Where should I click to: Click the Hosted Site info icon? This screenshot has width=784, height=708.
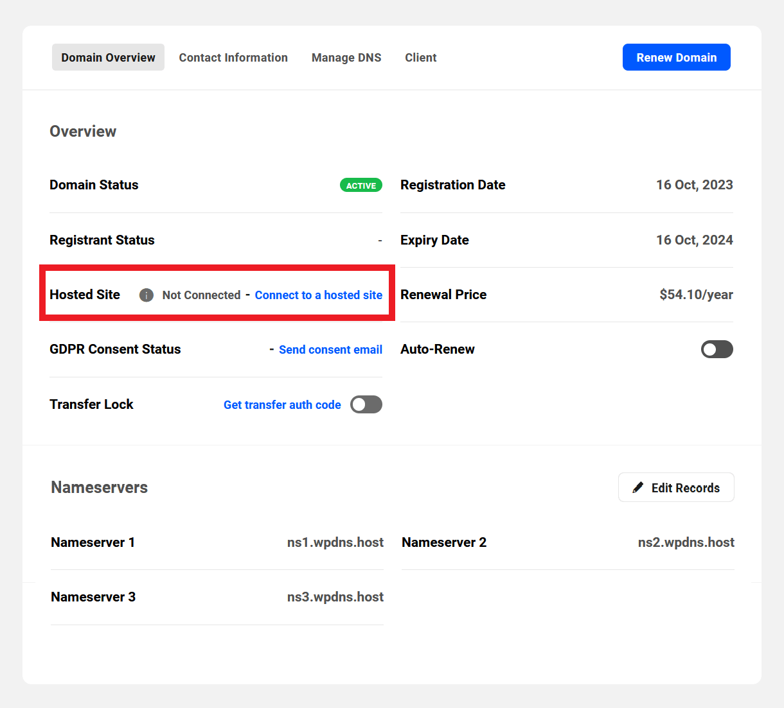coord(147,295)
